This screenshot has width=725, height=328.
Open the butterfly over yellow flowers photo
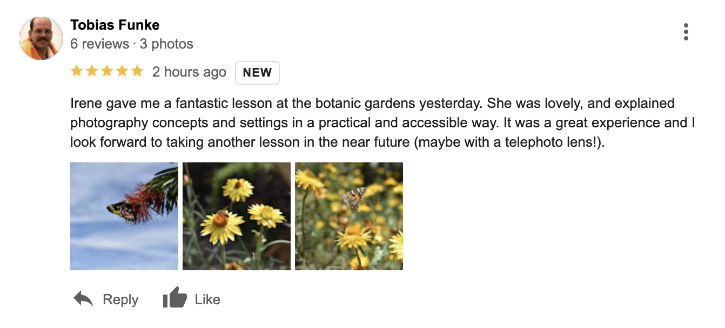tap(349, 216)
